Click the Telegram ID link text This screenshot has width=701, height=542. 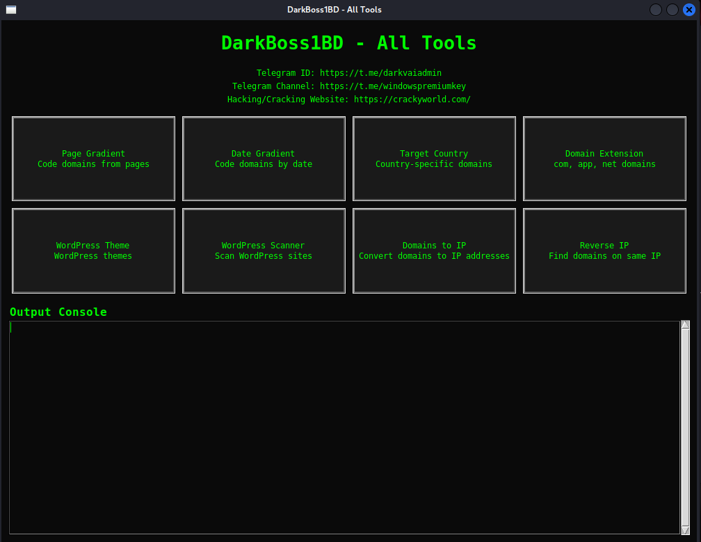click(x=348, y=73)
